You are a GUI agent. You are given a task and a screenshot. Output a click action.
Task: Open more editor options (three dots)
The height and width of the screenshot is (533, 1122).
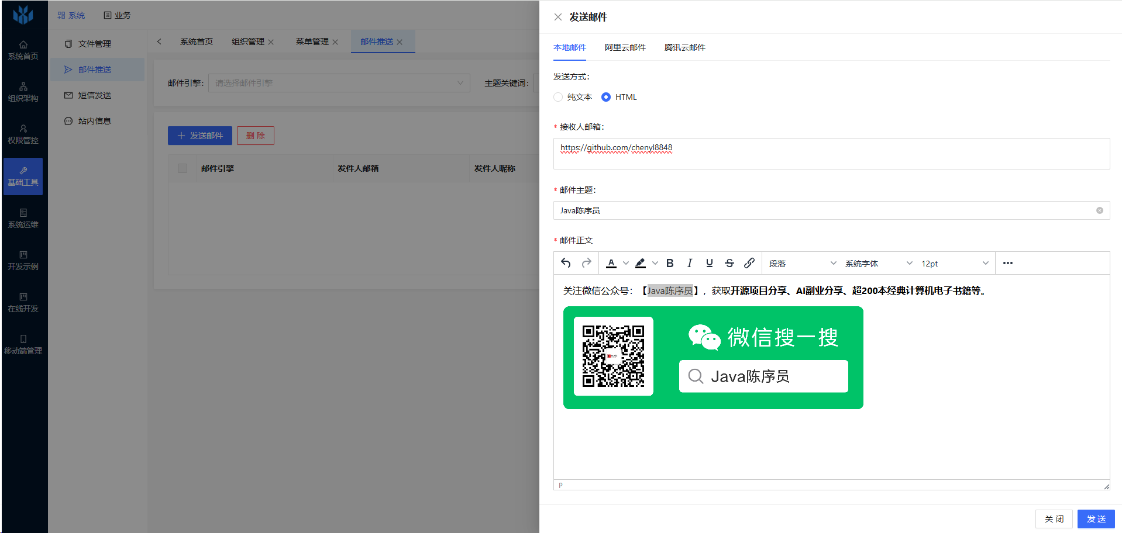1007,263
